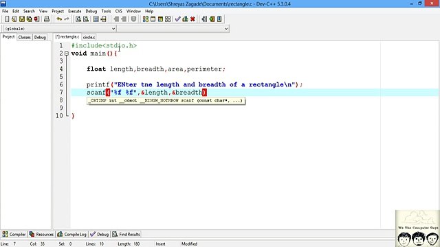The image size is (440, 247).
Task: Click the New file toolbar icon
Action: pos(7,19)
